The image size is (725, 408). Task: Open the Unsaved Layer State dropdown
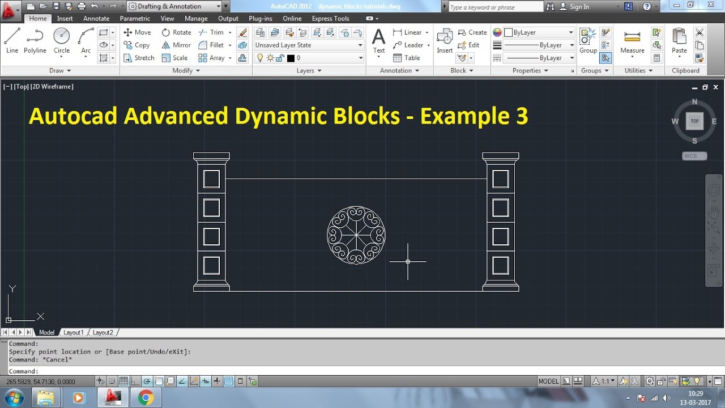pos(309,45)
